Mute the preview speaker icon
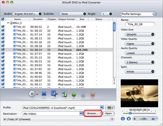The height and width of the screenshot is (126, 163). [x=135, y=119]
